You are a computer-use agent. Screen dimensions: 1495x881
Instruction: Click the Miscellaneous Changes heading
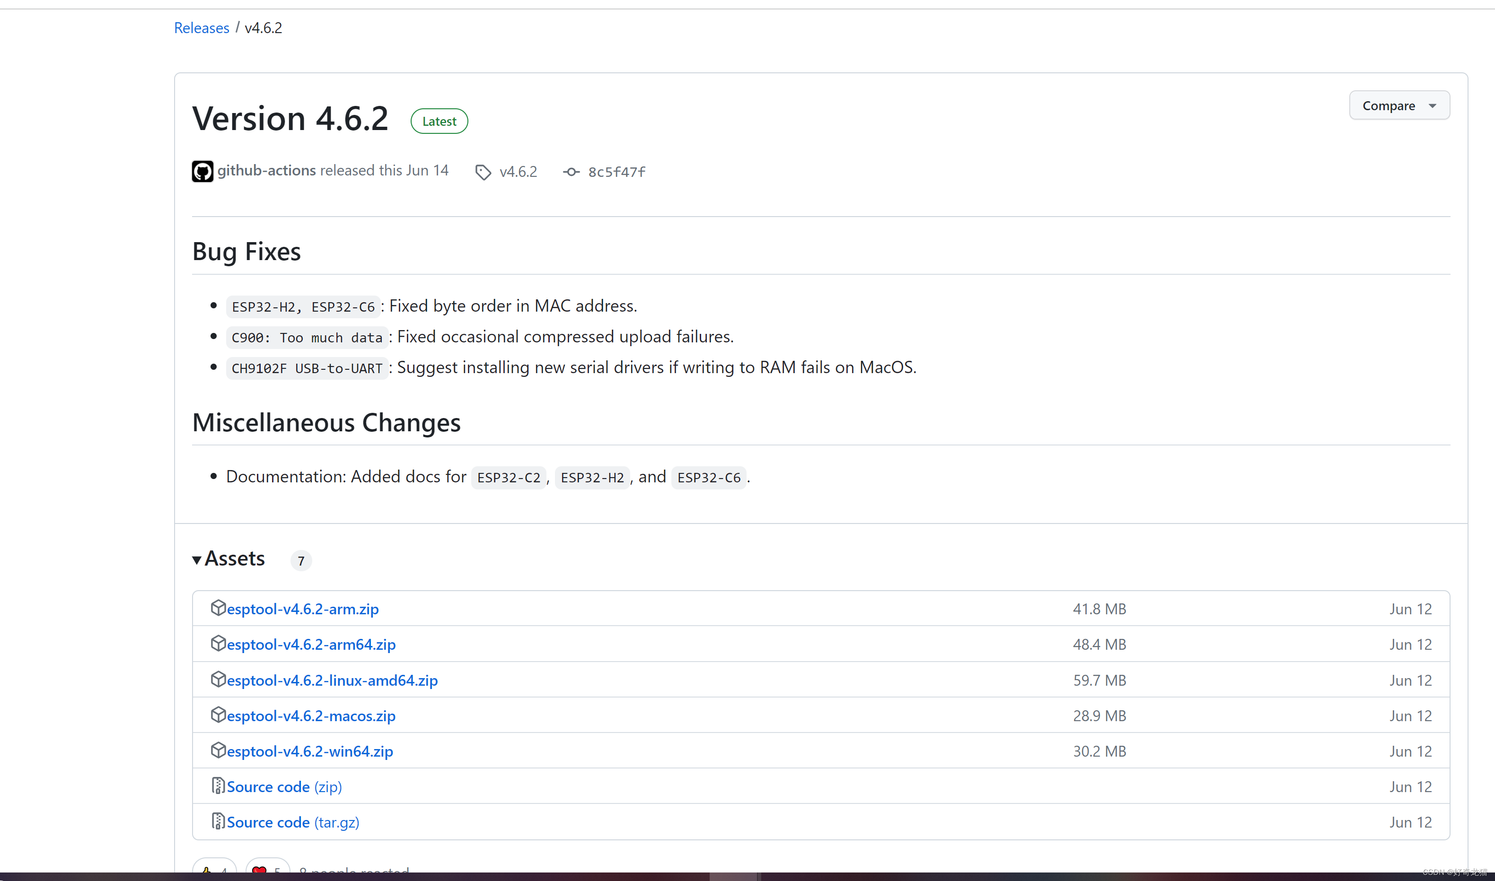click(x=327, y=423)
